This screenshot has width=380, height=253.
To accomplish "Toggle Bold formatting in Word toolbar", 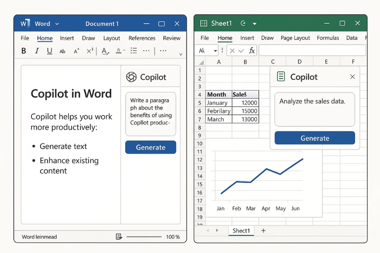I will pyautogui.click(x=23, y=51).
